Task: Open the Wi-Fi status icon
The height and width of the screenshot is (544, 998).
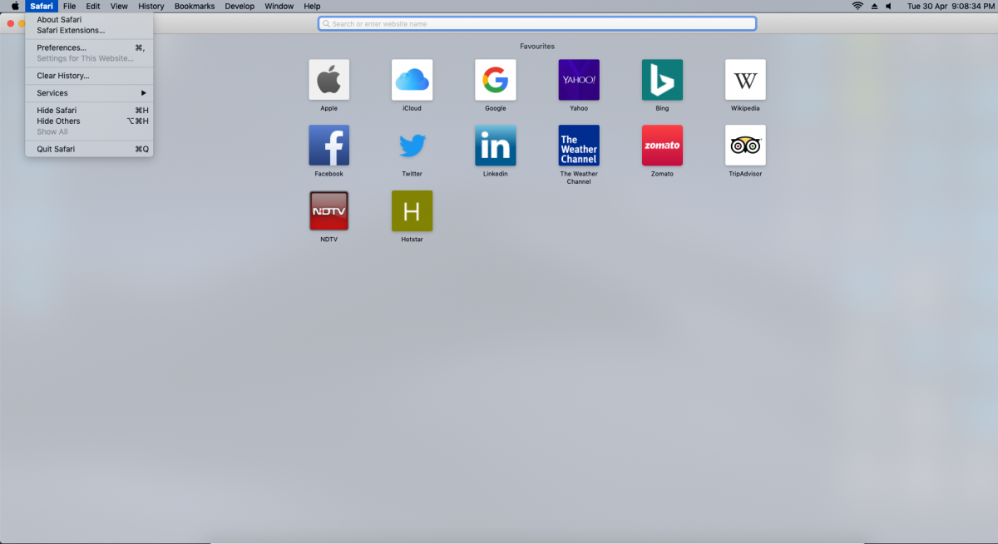Action: point(857,6)
